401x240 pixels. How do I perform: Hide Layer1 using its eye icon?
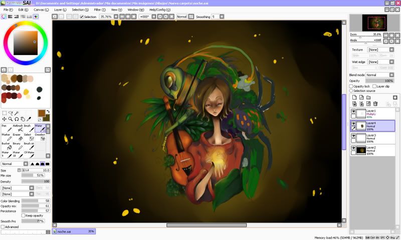pyautogui.click(x=353, y=111)
